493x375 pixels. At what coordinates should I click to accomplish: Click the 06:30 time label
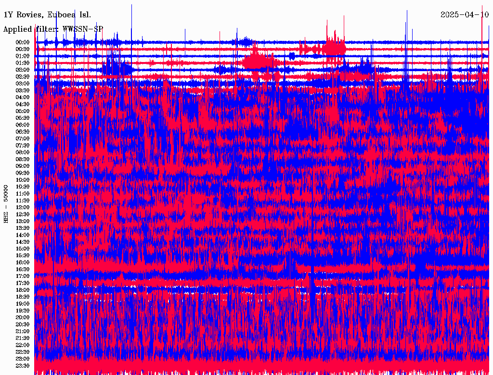23,132
